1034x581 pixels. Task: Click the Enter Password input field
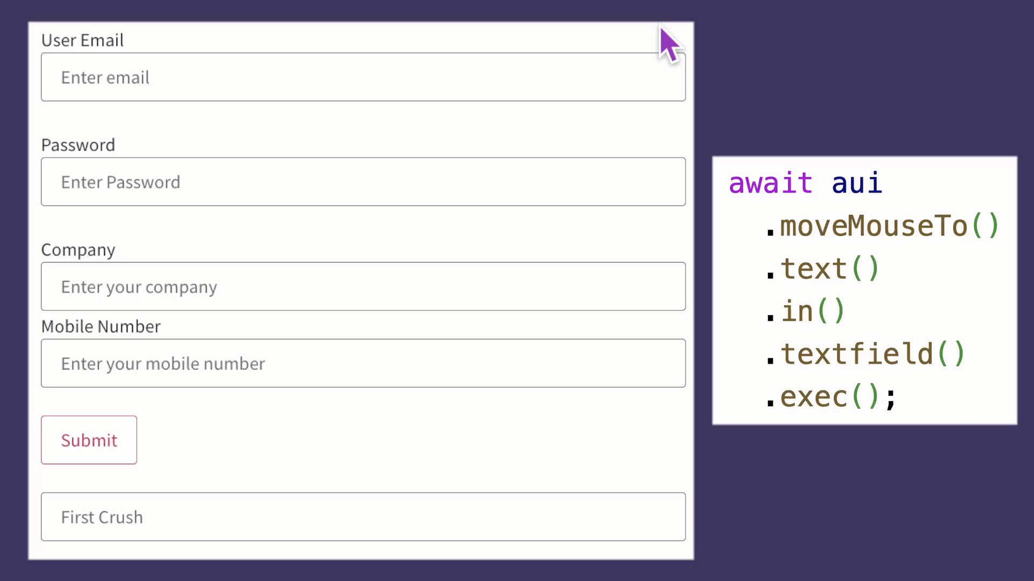[363, 182]
